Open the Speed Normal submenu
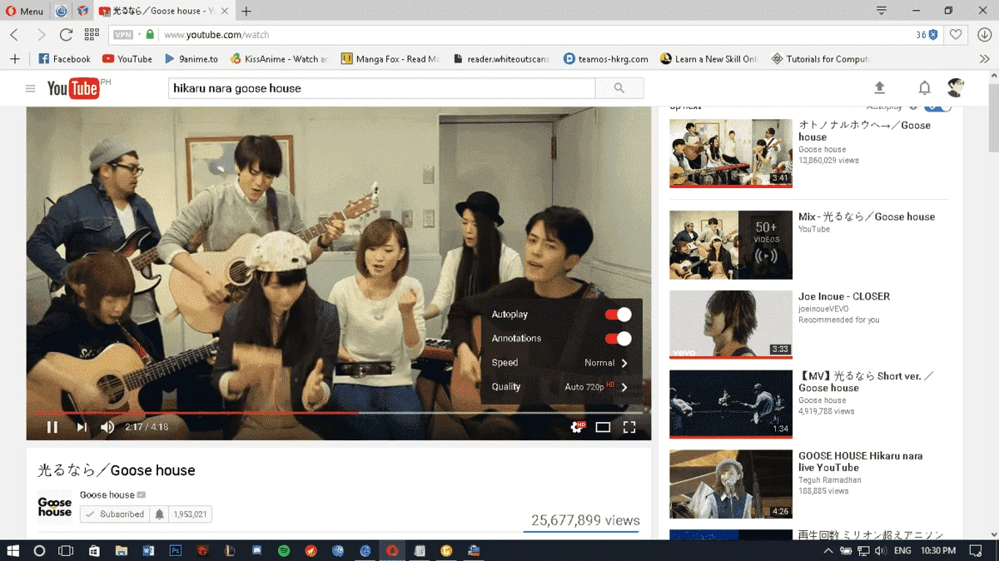Image resolution: width=999 pixels, height=561 pixels. [561, 363]
